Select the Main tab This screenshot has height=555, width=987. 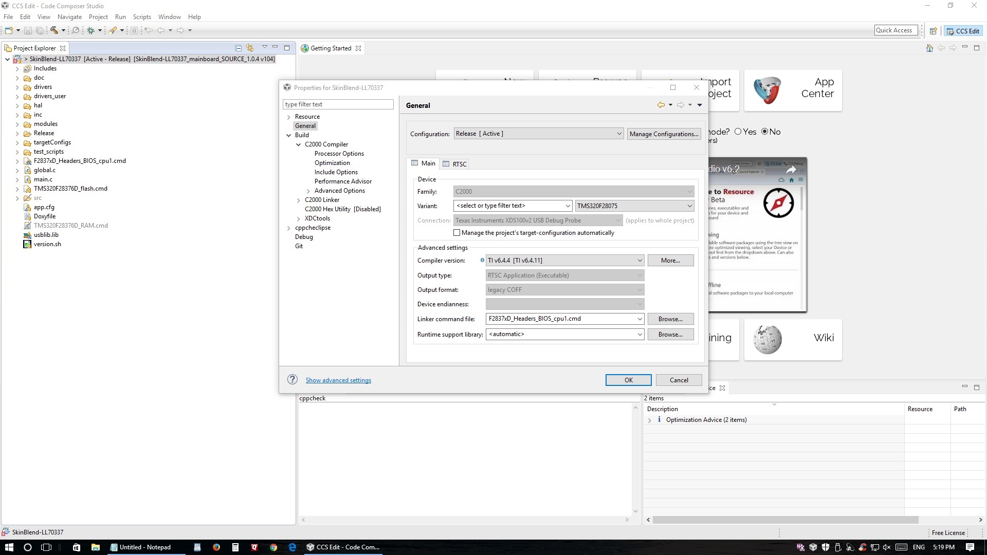tap(423, 163)
